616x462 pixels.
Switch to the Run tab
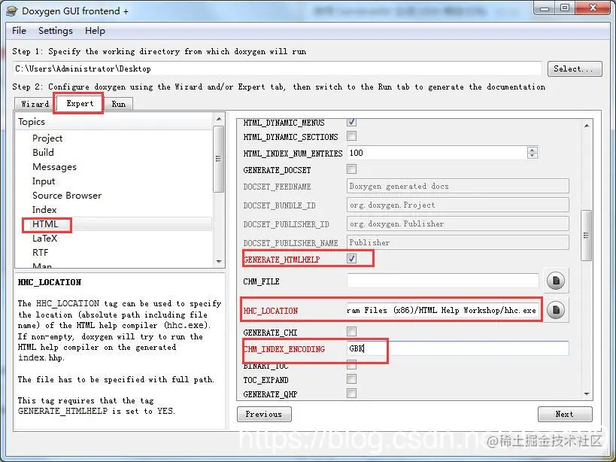click(119, 104)
